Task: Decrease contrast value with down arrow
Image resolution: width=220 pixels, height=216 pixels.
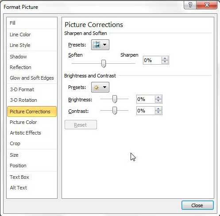Action: [x=158, y=112]
